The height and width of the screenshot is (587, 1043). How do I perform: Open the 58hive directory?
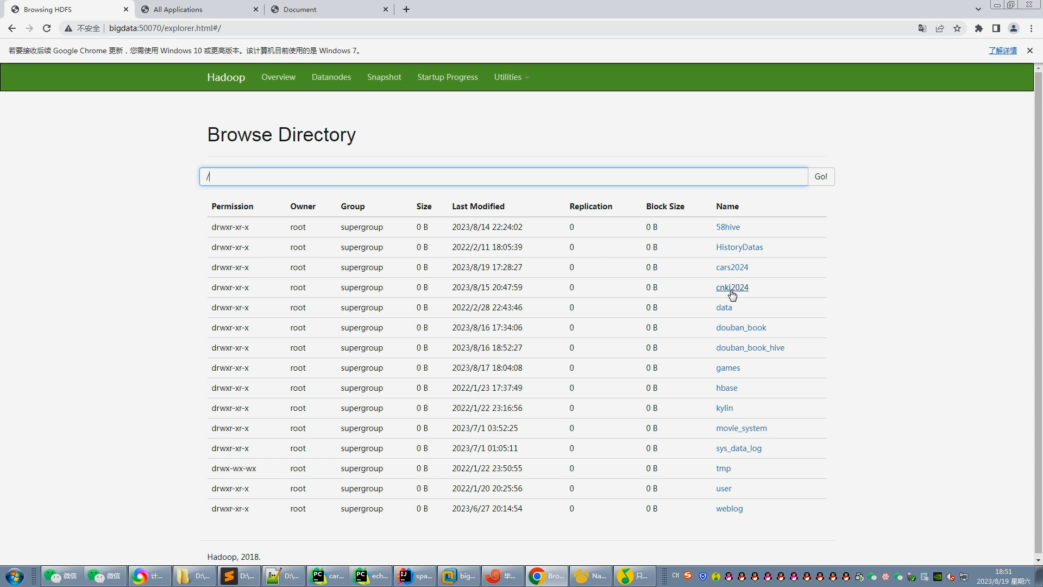click(728, 227)
